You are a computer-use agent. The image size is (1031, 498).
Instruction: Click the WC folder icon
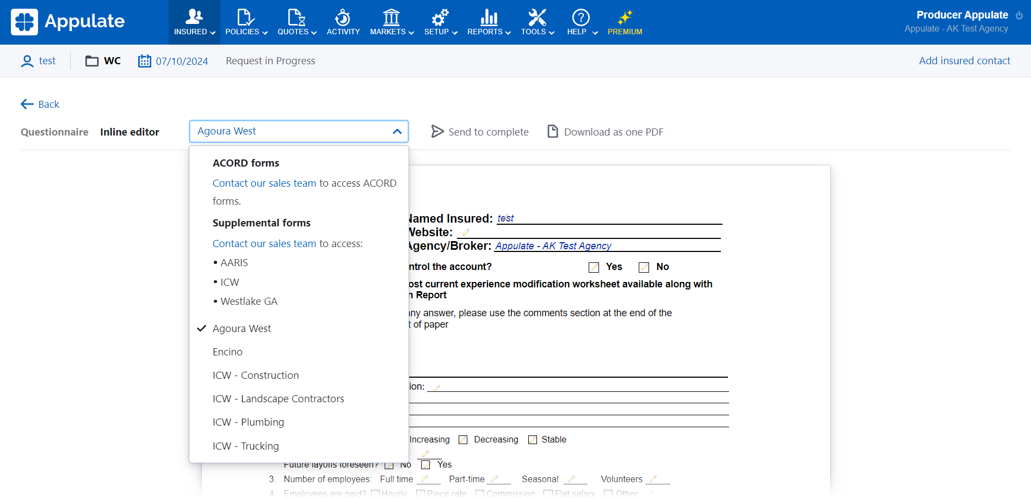[92, 61]
